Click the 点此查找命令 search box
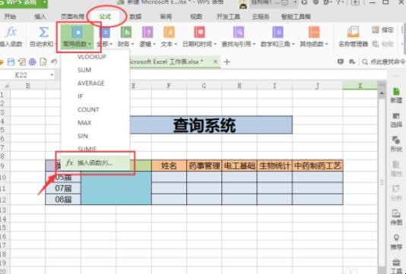 [384, 61]
